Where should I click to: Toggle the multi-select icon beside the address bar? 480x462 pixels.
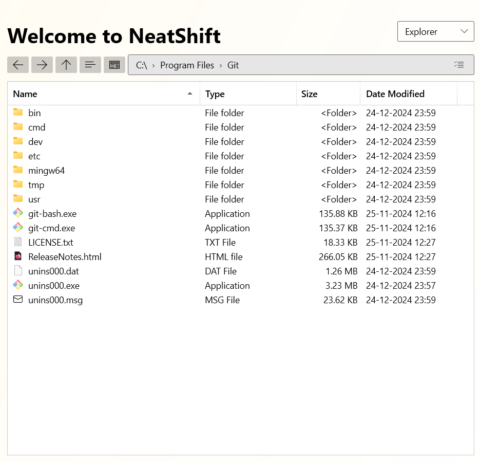[x=459, y=65]
